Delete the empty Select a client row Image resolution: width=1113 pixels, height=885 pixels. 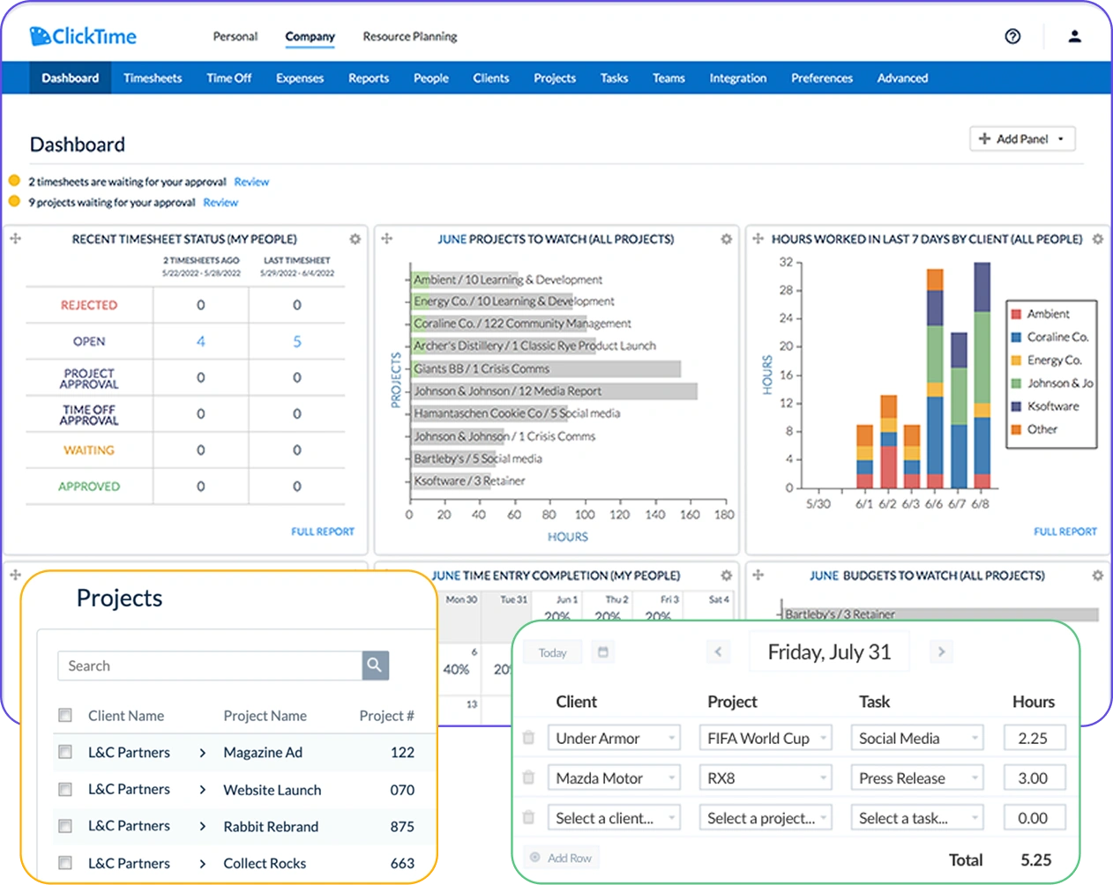tap(528, 817)
